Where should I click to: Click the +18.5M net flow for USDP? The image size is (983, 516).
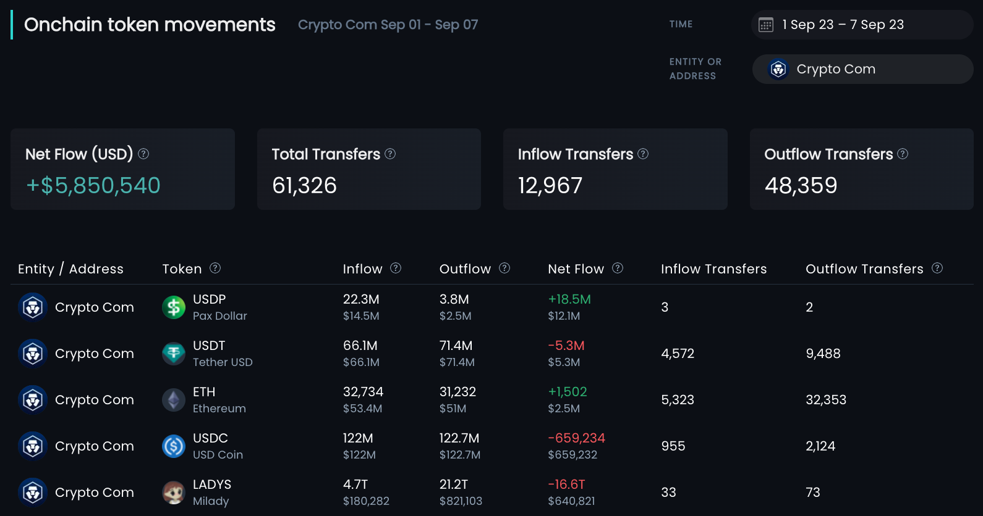[569, 299]
